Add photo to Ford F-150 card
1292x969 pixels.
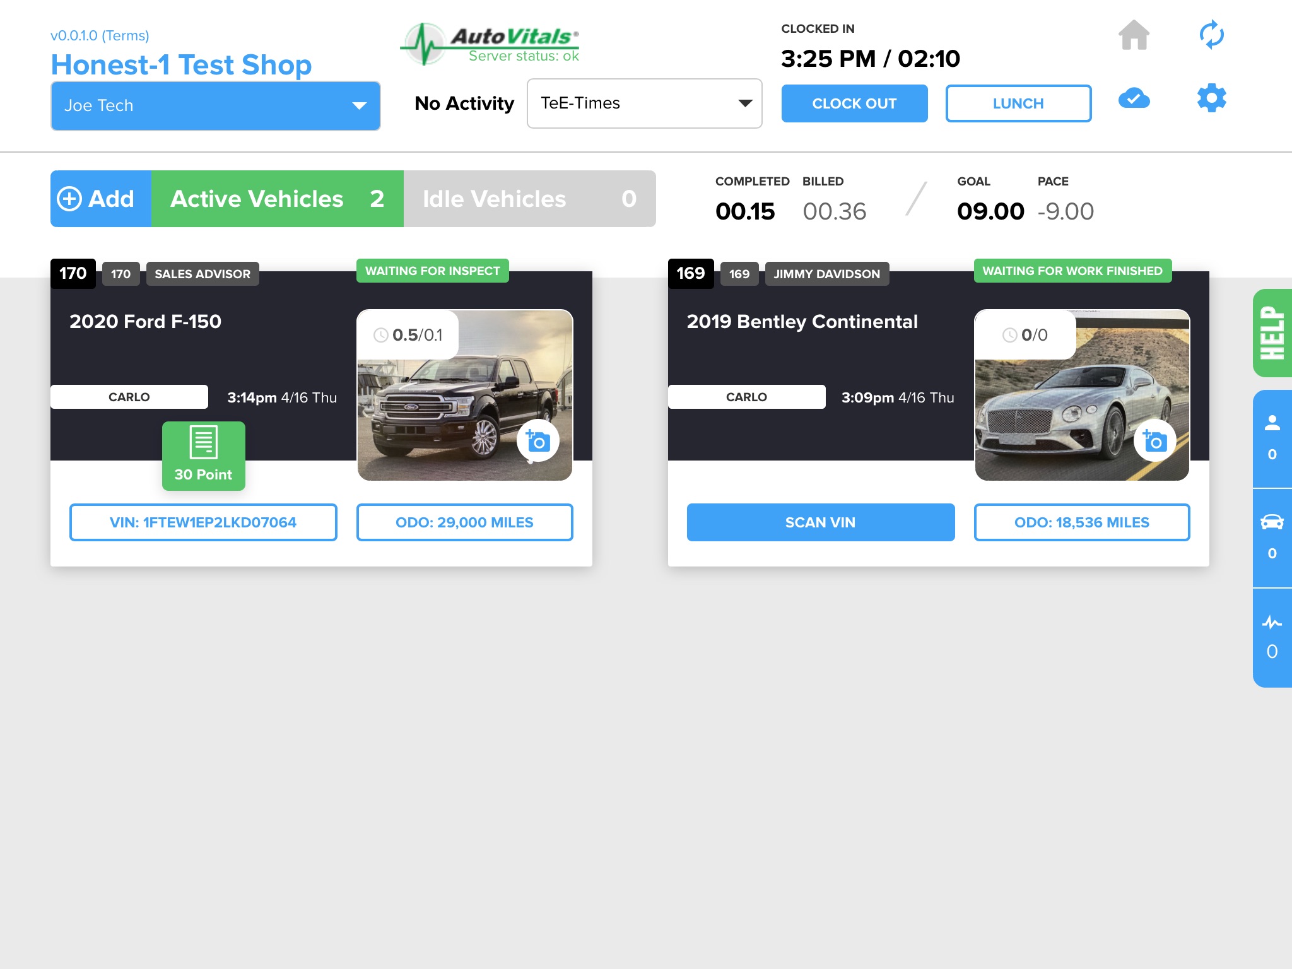pyautogui.click(x=538, y=441)
